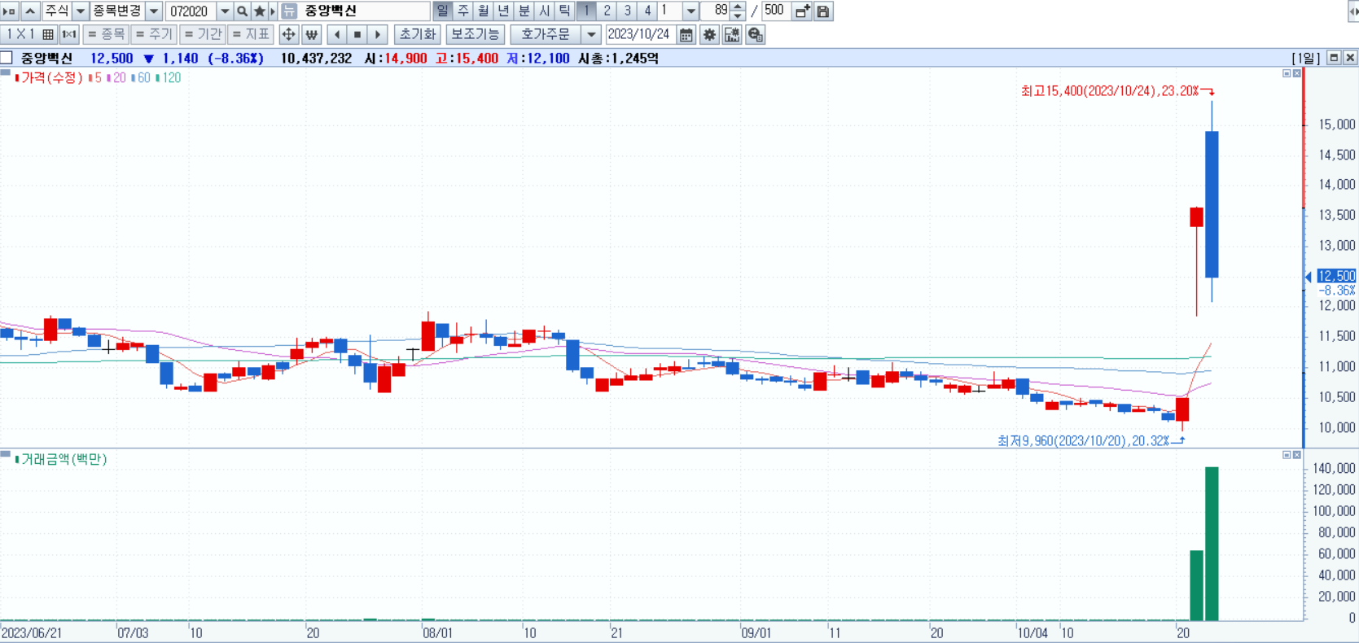The height and width of the screenshot is (643, 1359).
Task: Tick the checkbox beside 중앙백신 in info bar
Action: click(x=7, y=58)
